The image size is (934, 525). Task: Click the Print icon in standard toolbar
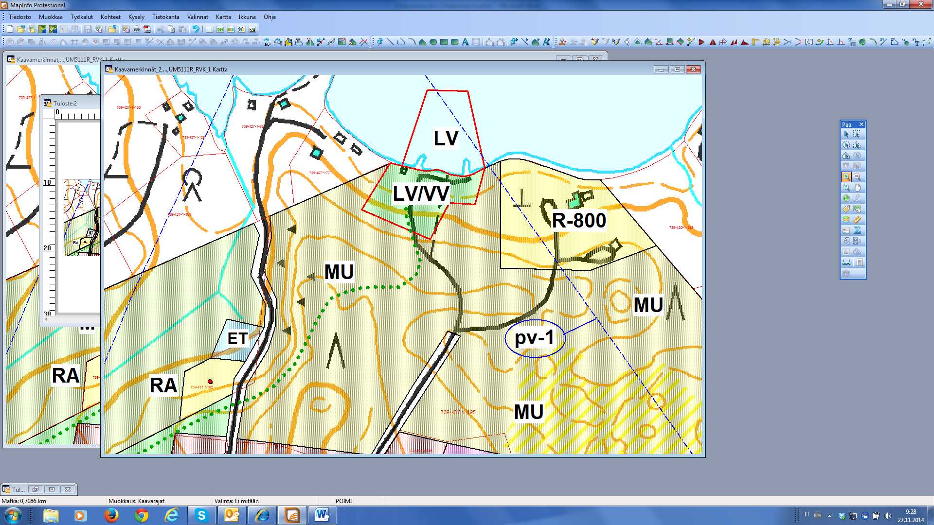[x=137, y=29]
